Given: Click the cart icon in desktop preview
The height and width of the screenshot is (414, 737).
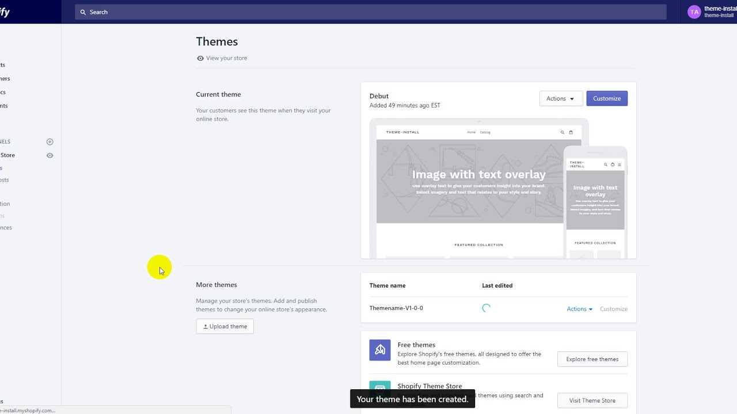Looking at the screenshot, I should (571, 132).
